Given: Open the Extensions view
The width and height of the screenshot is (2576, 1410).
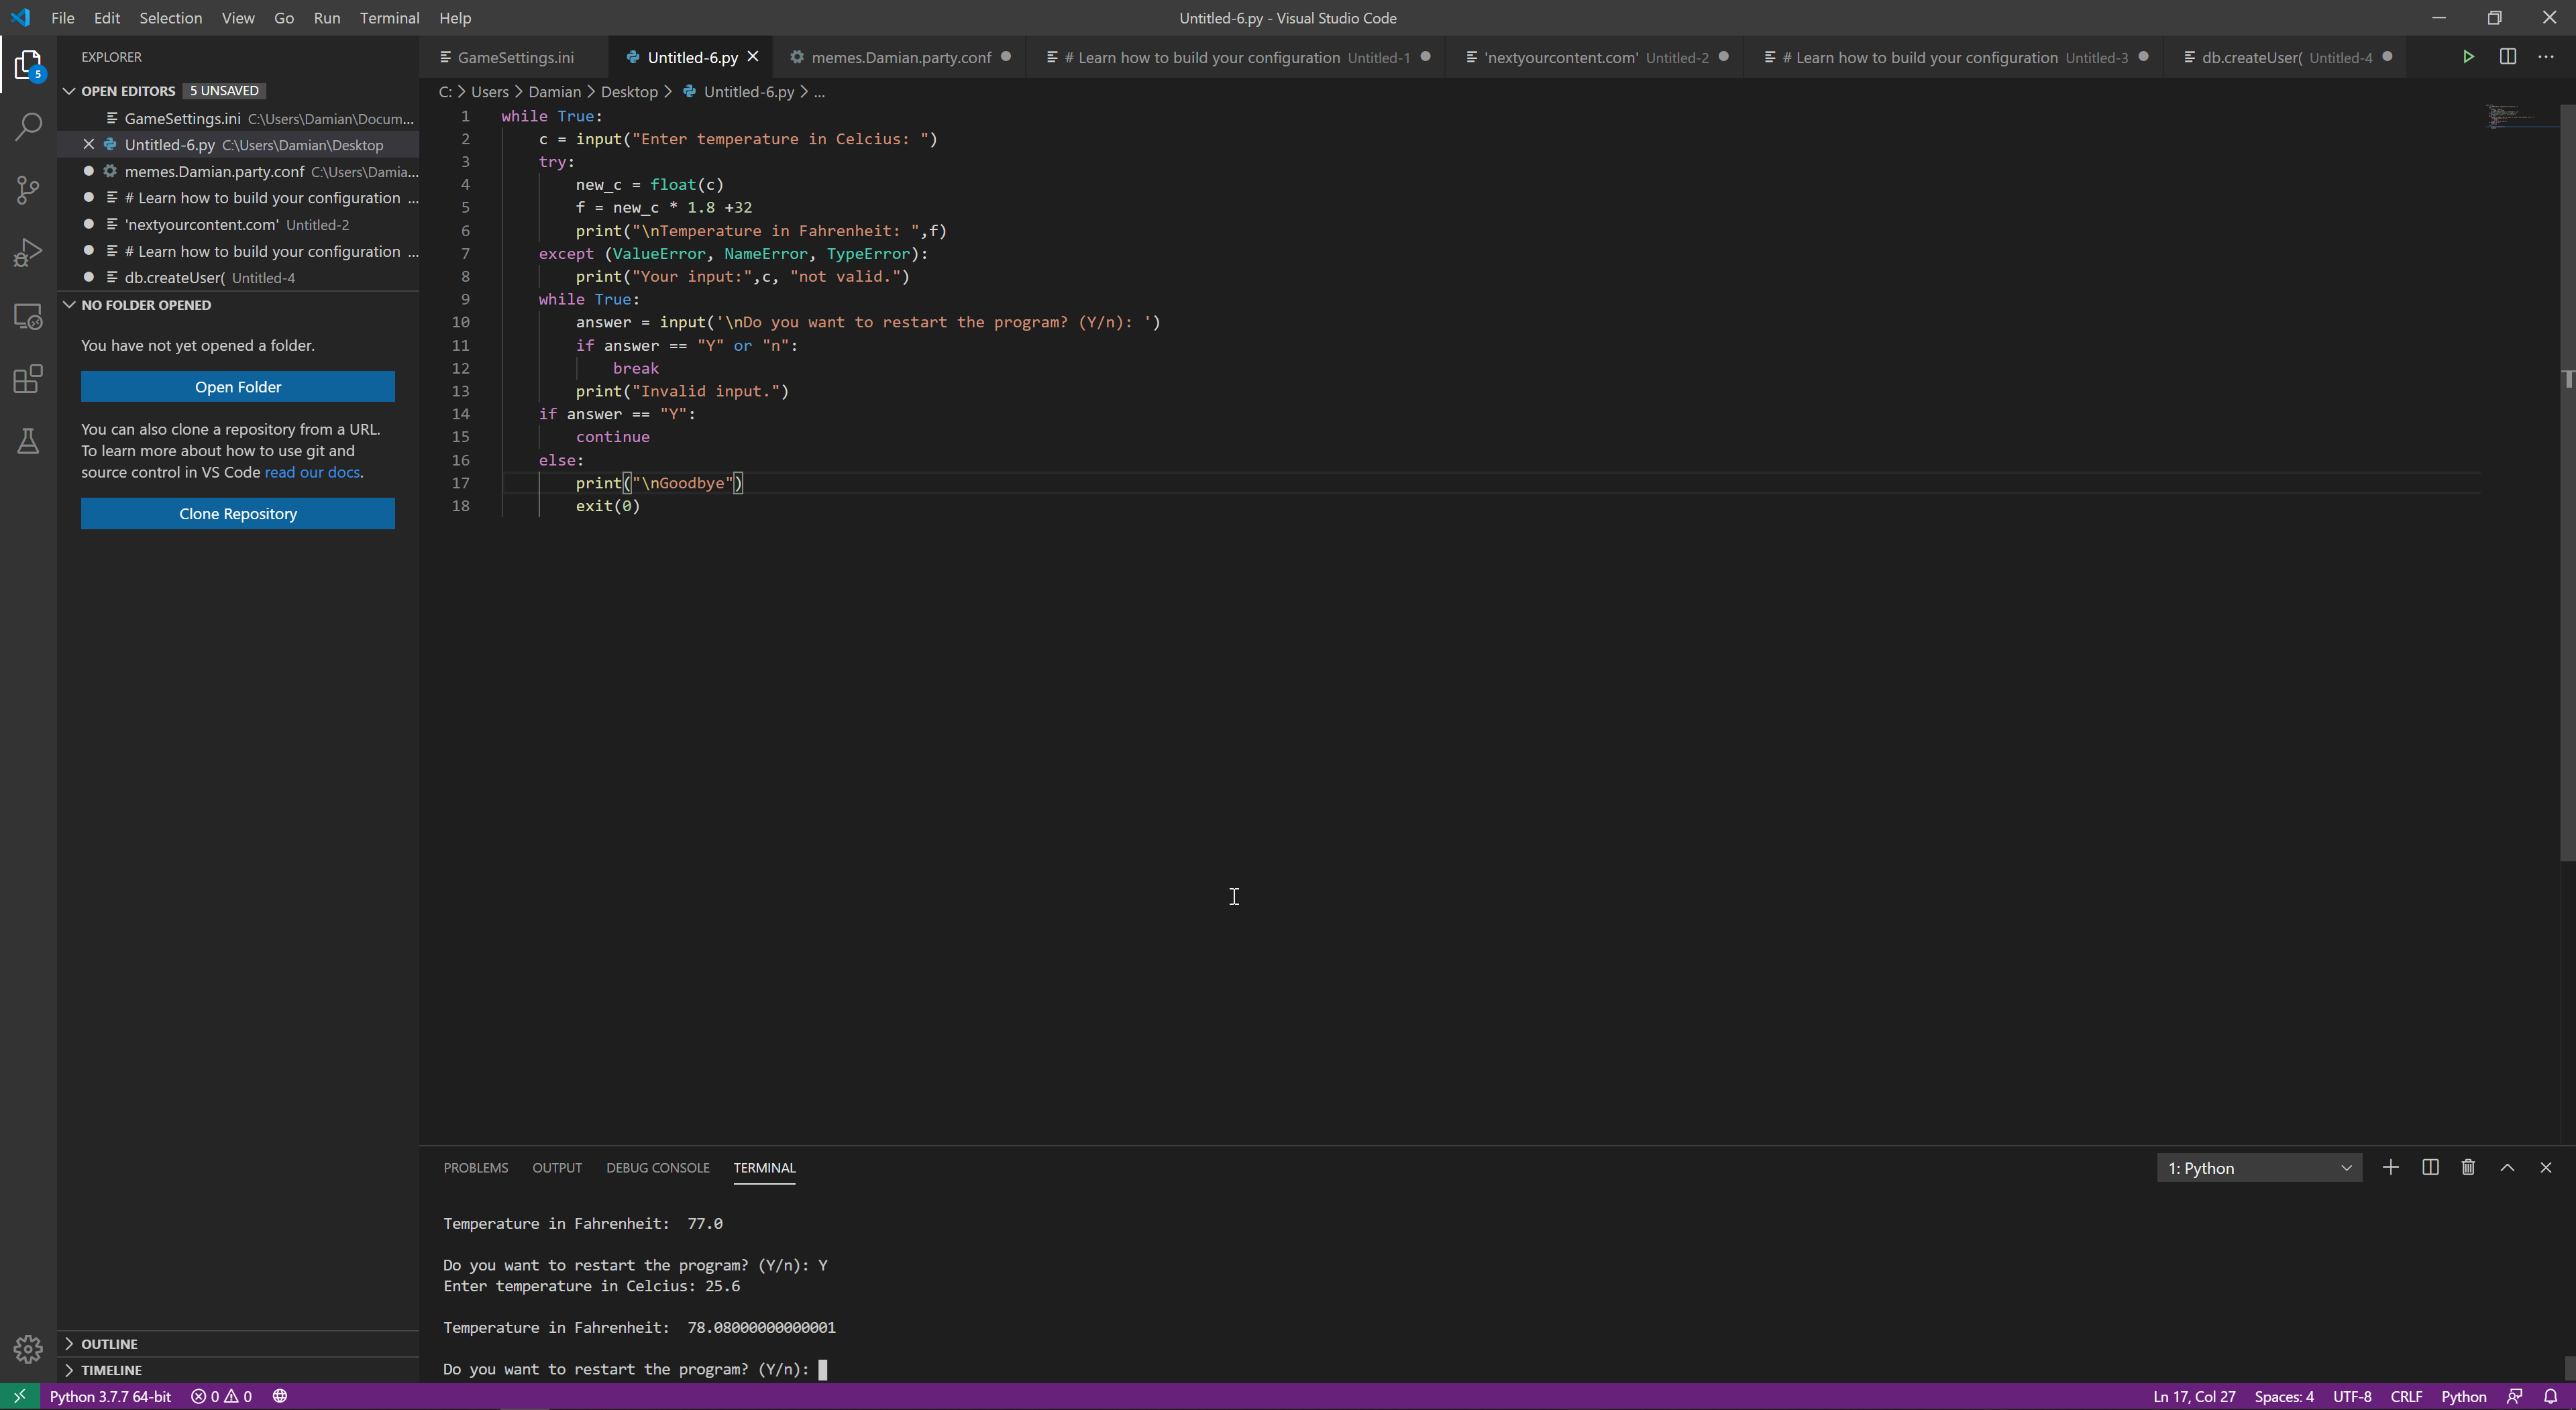Looking at the screenshot, I should coord(28,379).
